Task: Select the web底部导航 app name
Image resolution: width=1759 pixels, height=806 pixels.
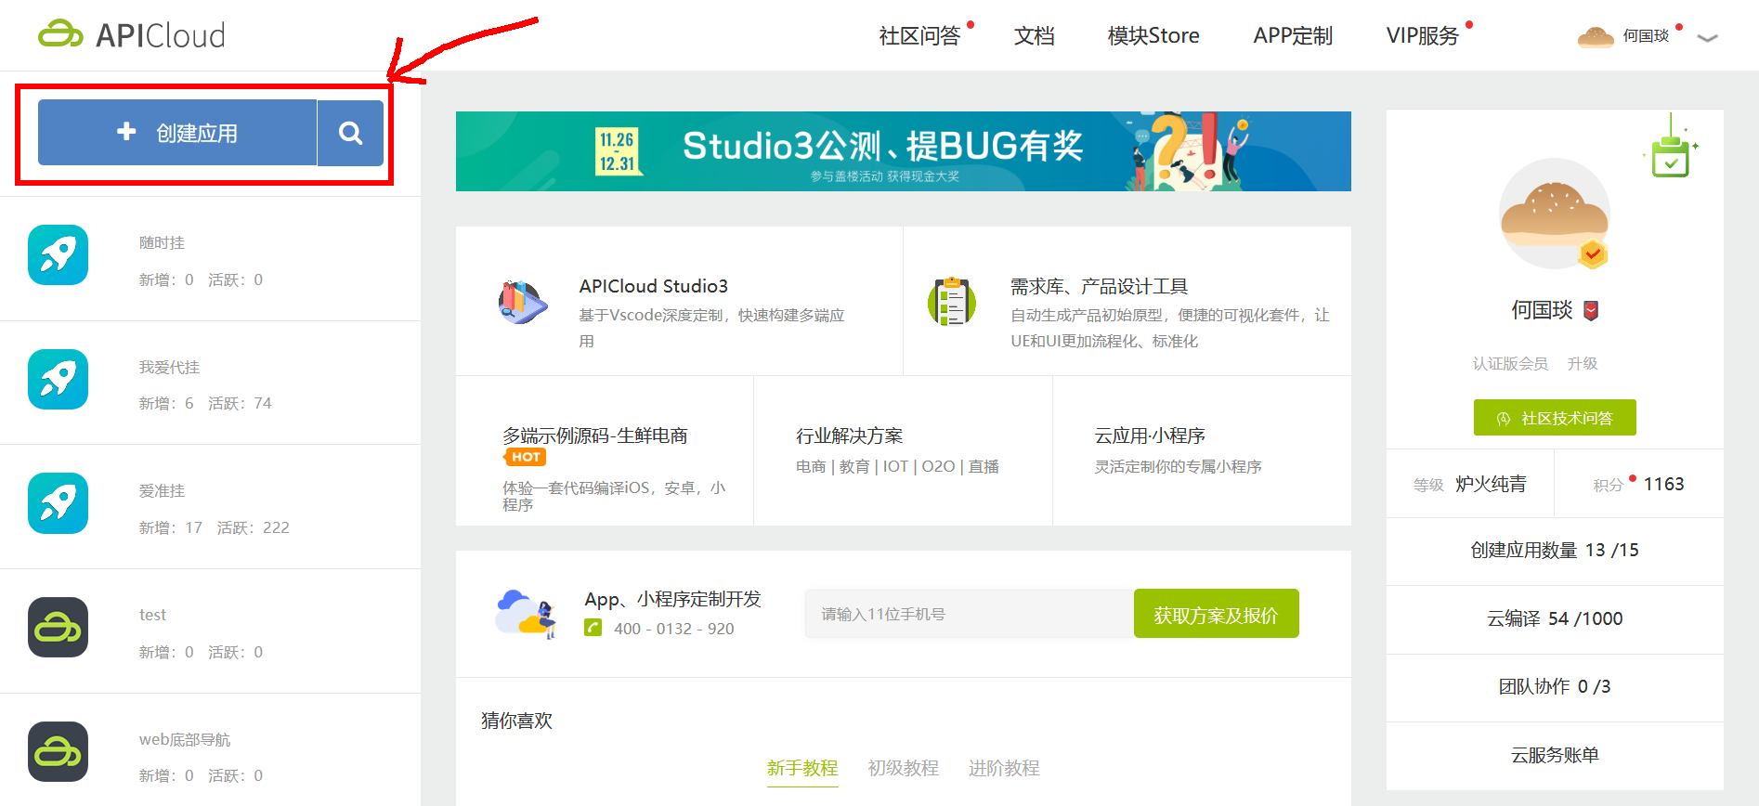Action: tap(185, 739)
